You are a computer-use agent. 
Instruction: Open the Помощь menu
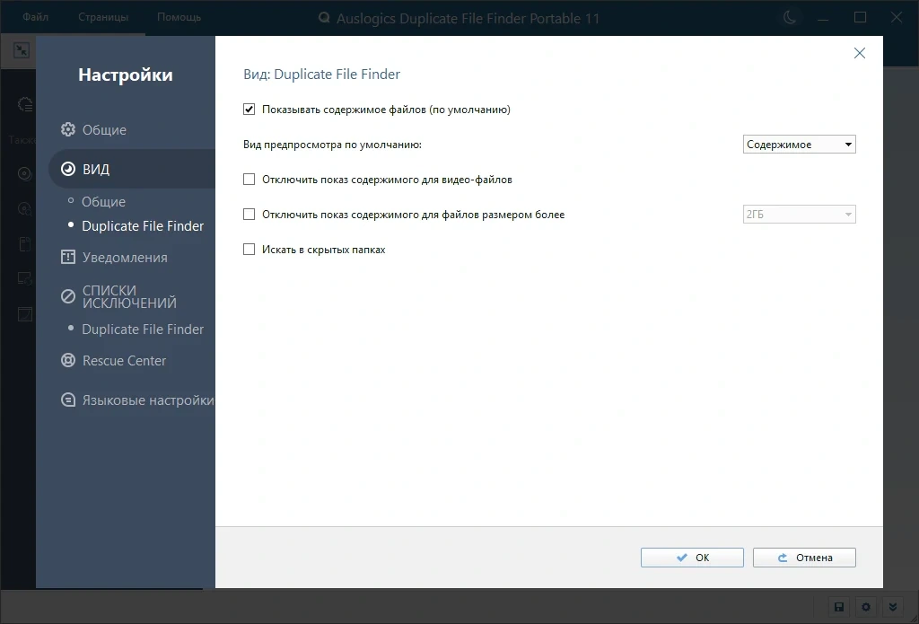179,17
